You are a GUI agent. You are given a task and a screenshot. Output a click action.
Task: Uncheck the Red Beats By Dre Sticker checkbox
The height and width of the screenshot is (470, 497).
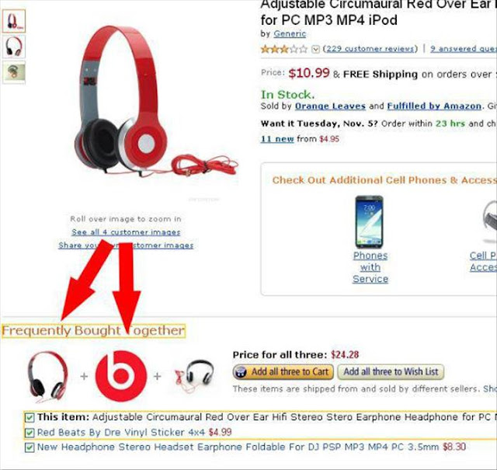[x=30, y=432]
